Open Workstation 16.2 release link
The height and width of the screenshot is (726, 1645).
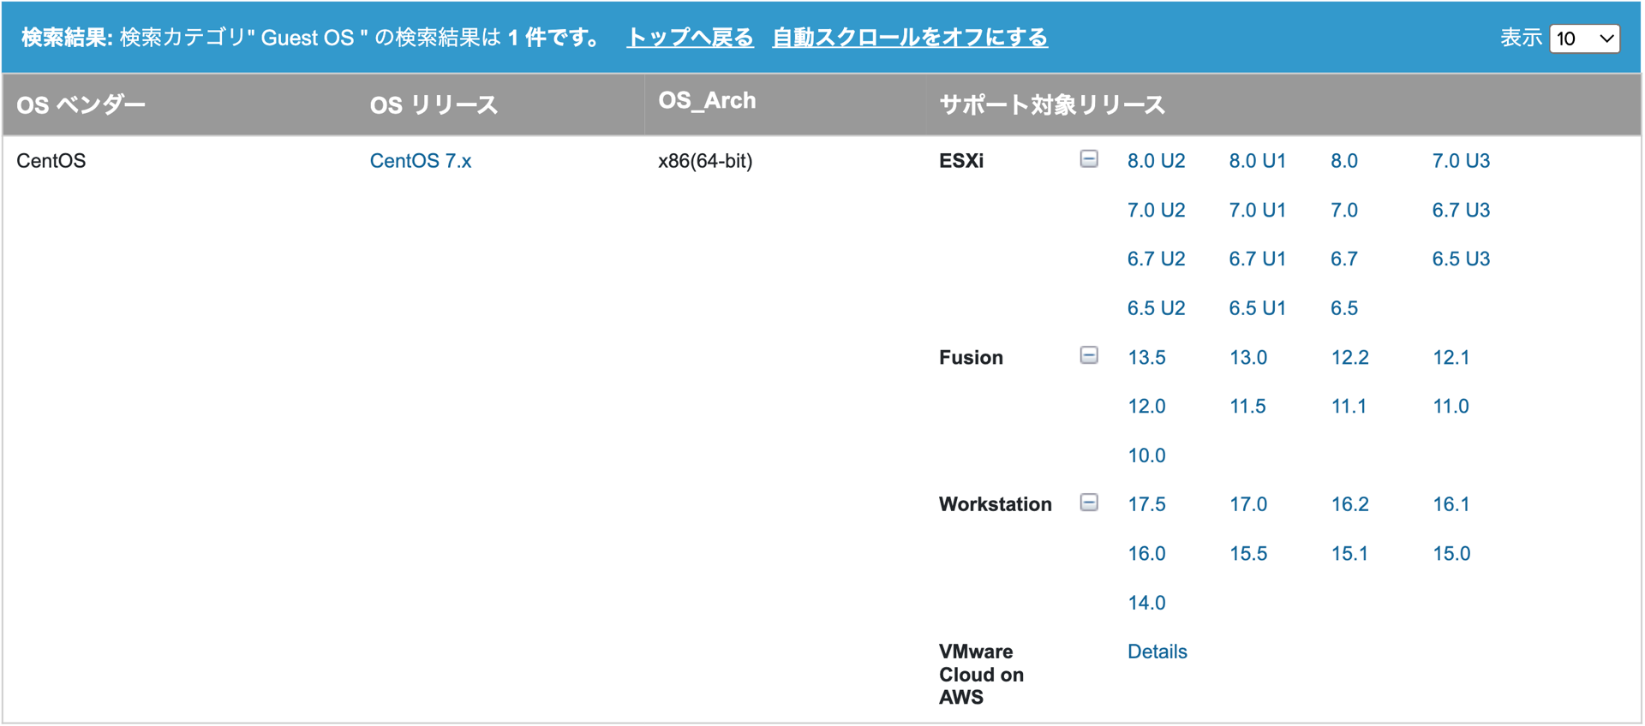coord(1349,504)
